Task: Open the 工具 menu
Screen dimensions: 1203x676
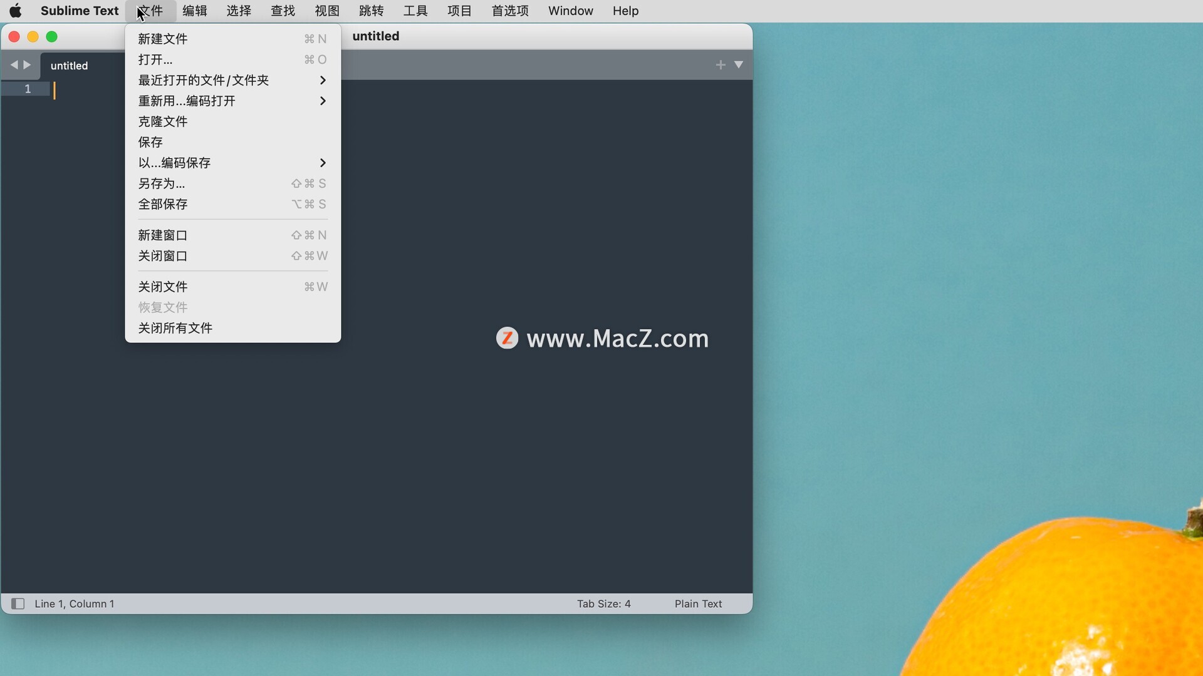Action: click(x=415, y=11)
